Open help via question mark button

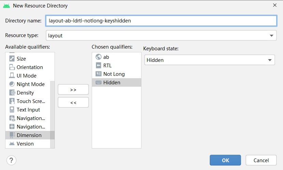(11, 160)
